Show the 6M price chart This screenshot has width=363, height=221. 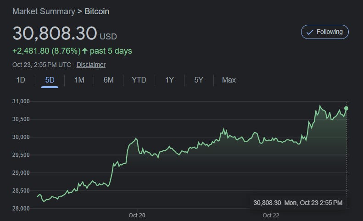[x=108, y=80]
